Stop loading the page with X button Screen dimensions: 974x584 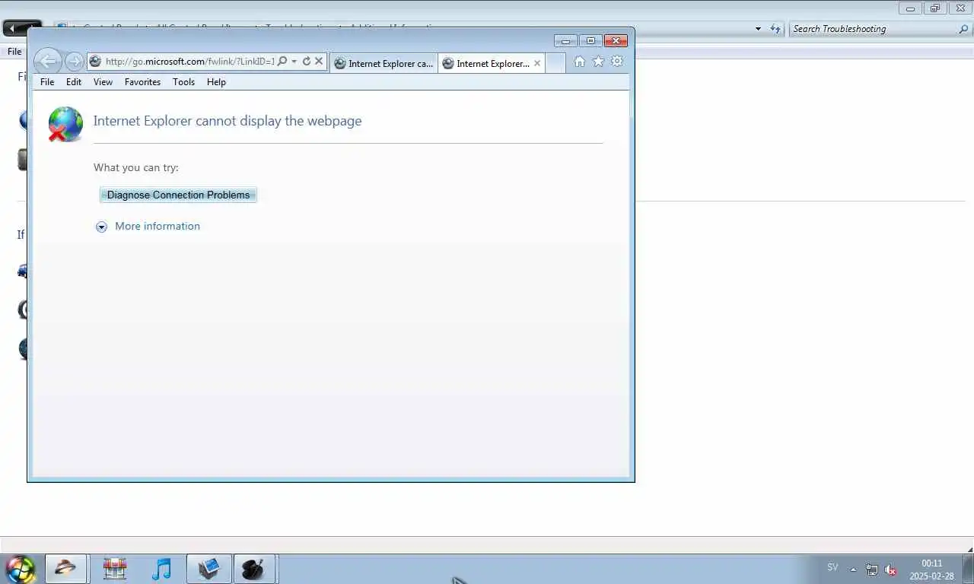coord(319,62)
